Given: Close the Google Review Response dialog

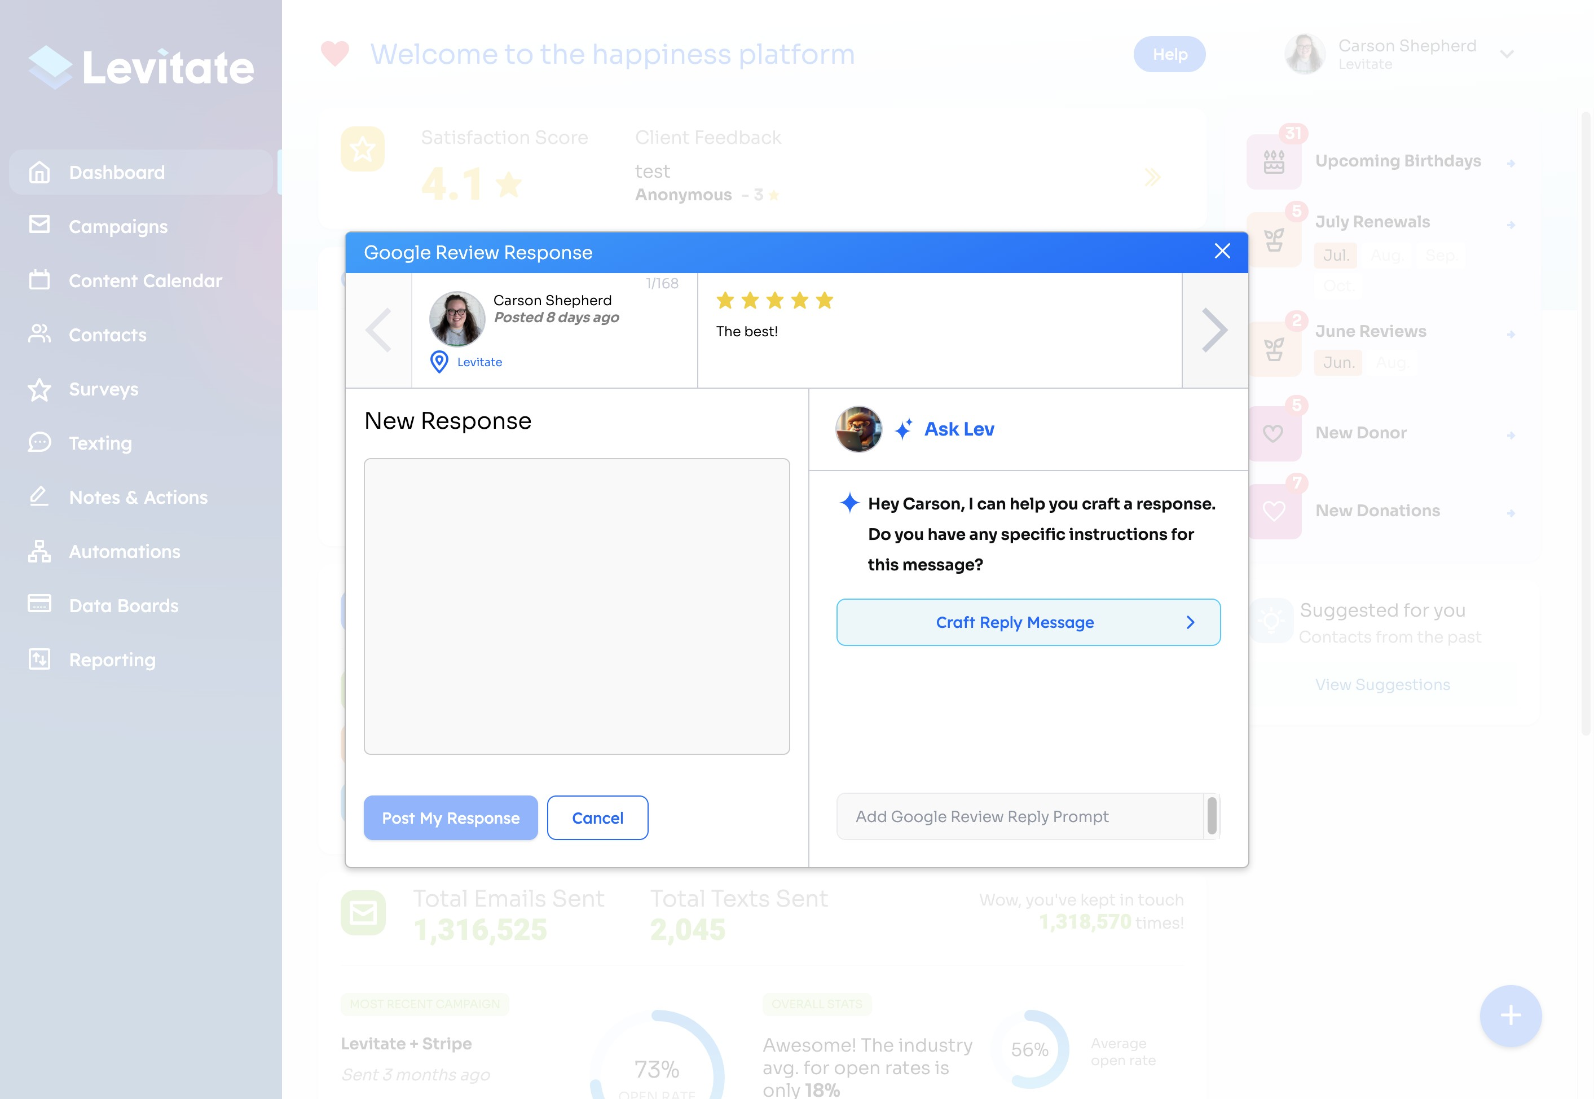Looking at the screenshot, I should coord(1222,252).
